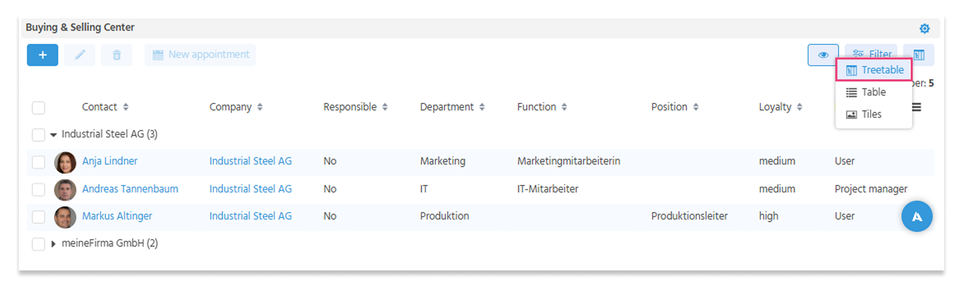Open the column hamburger menu icon
The image size is (963, 284).
pos(916,107)
